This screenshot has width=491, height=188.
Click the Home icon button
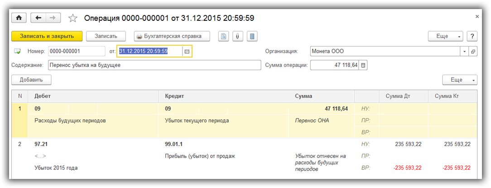click(19, 18)
